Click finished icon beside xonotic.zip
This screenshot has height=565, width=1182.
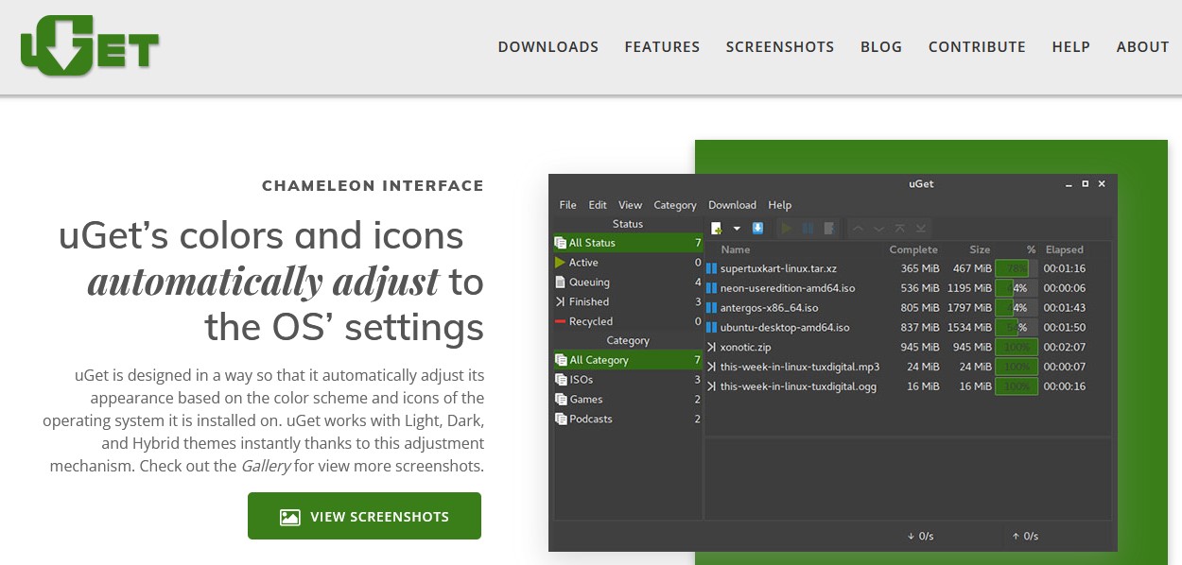click(712, 348)
